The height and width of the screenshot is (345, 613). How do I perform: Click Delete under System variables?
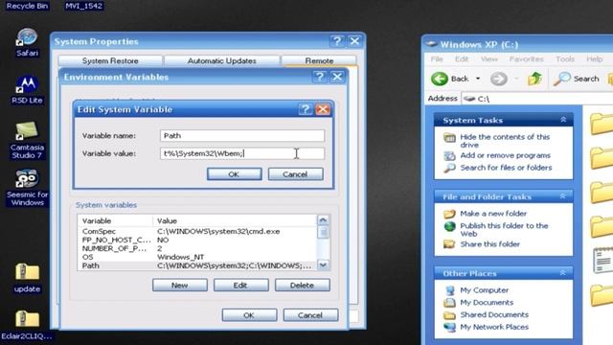303,286
